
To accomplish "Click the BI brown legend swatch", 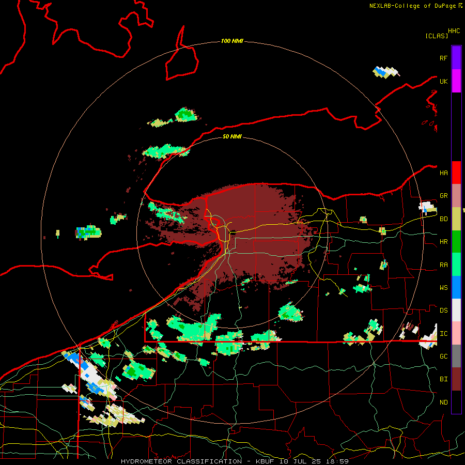I will click(x=456, y=379).
